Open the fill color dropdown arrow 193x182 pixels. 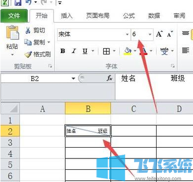[x=135, y=51]
